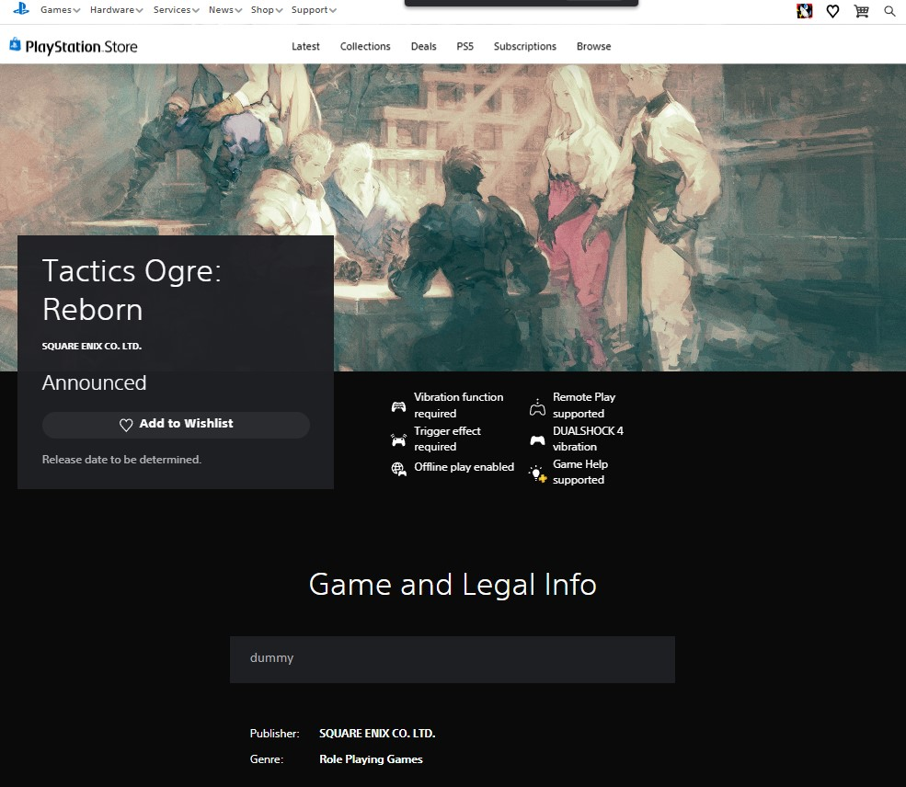Click the Vibration function required icon
Screen dimensions: 906x787
[x=398, y=405]
